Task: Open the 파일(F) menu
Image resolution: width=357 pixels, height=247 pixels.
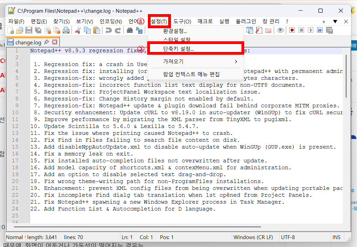Action: click(17, 21)
